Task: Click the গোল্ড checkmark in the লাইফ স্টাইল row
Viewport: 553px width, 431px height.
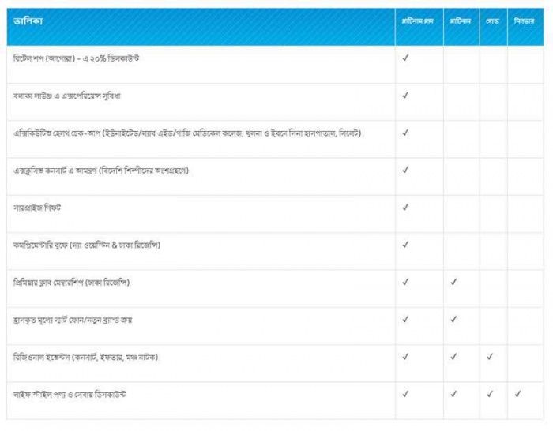Action: (491, 393)
